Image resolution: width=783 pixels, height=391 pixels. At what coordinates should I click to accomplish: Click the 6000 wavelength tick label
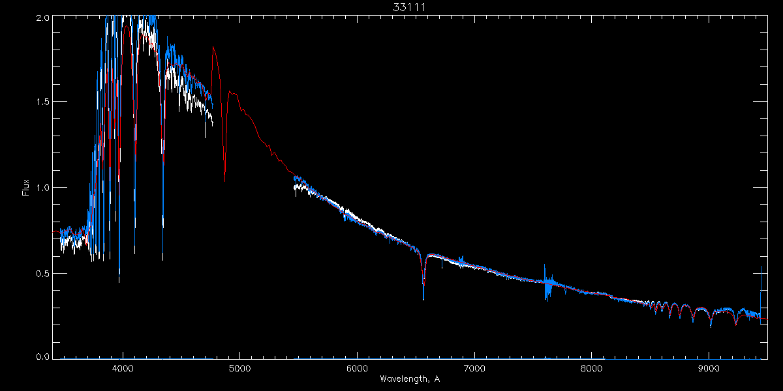(x=357, y=368)
